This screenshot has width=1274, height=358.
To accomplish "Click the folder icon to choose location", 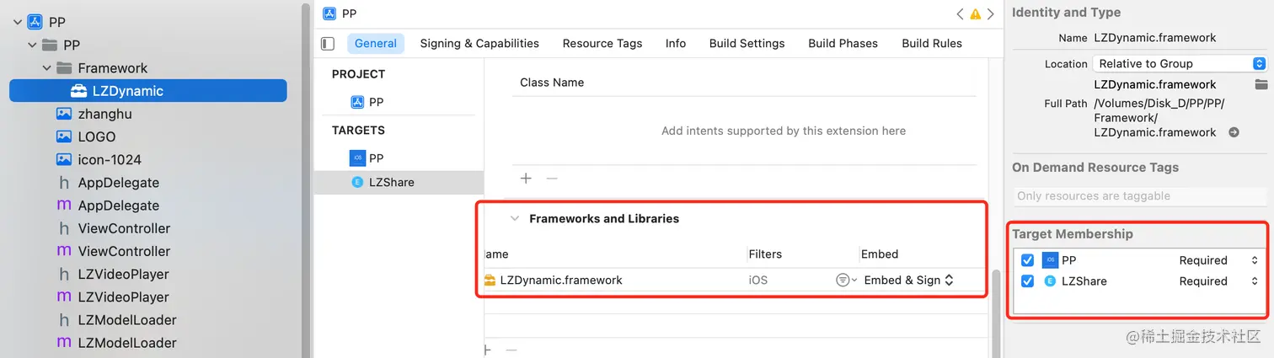I will (1261, 84).
